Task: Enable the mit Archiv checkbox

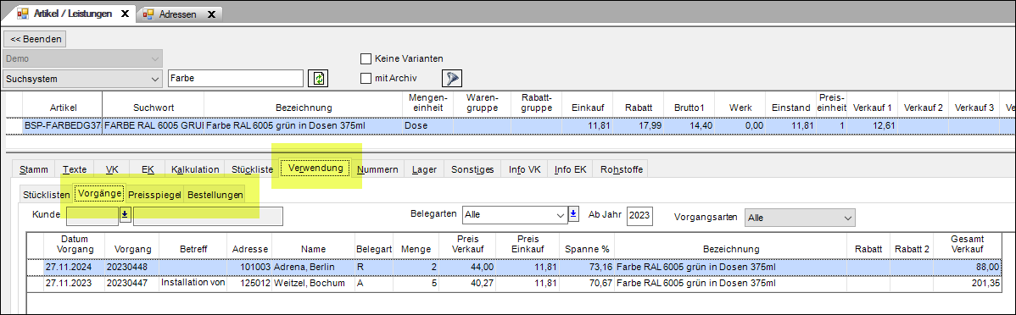Action: point(366,78)
